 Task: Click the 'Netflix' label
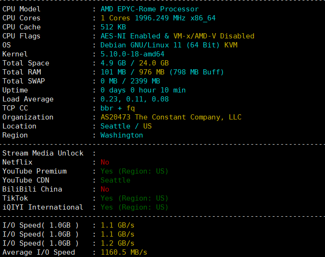[x=17, y=162]
